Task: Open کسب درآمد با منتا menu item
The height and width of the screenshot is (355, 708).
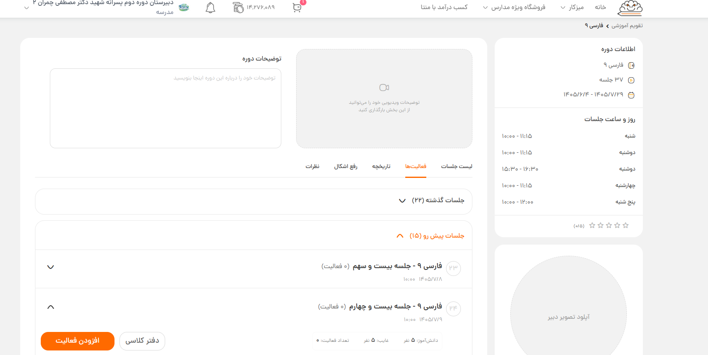Action: click(444, 7)
